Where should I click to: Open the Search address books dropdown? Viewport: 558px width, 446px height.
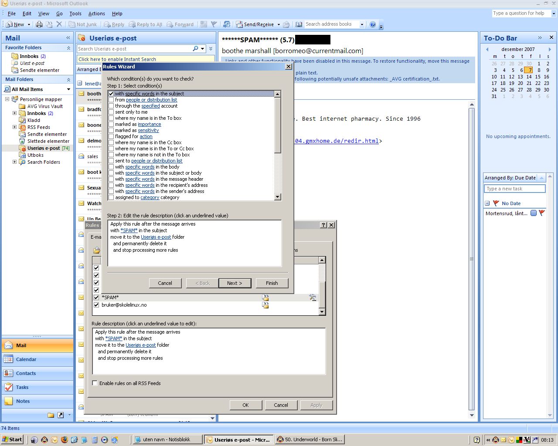pos(362,24)
